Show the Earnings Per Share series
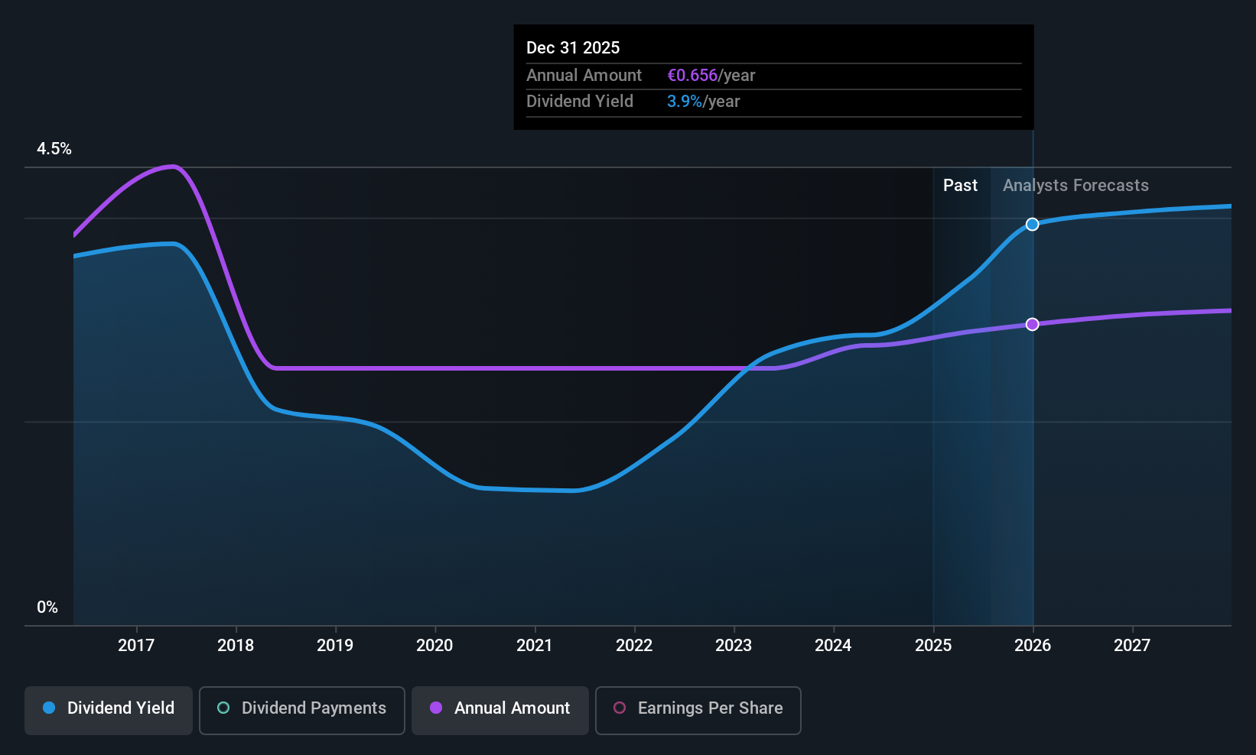The width and height of the screenshot is (1256, 755). 698,711
